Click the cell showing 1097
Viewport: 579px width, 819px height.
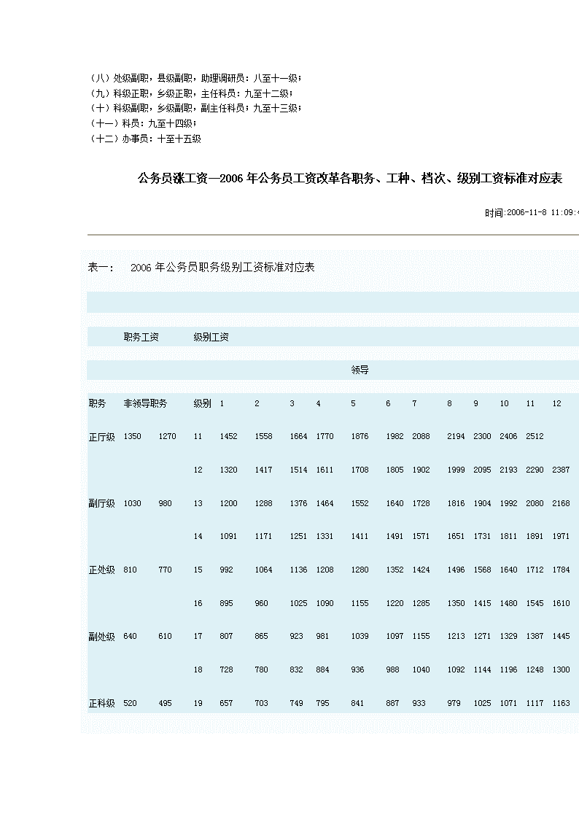[395, 636]
